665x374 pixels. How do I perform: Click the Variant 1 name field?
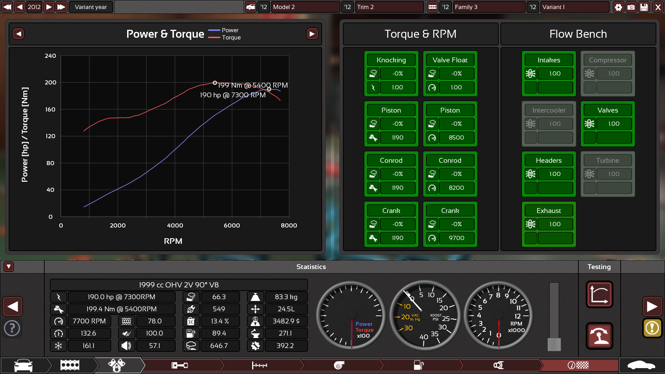(575, 7)
